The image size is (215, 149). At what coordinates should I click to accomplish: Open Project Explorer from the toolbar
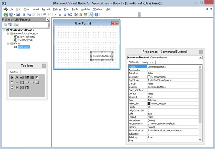tap(76, 14)
